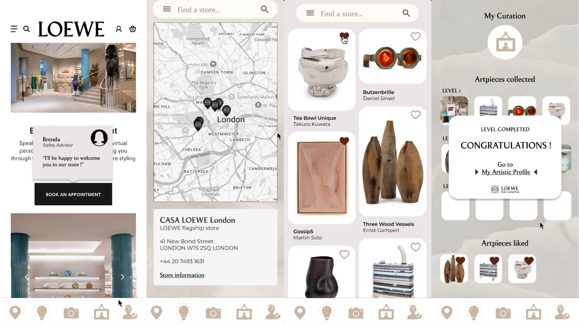Like the Butzenbrille artpiece with heart

click(415, 36)
